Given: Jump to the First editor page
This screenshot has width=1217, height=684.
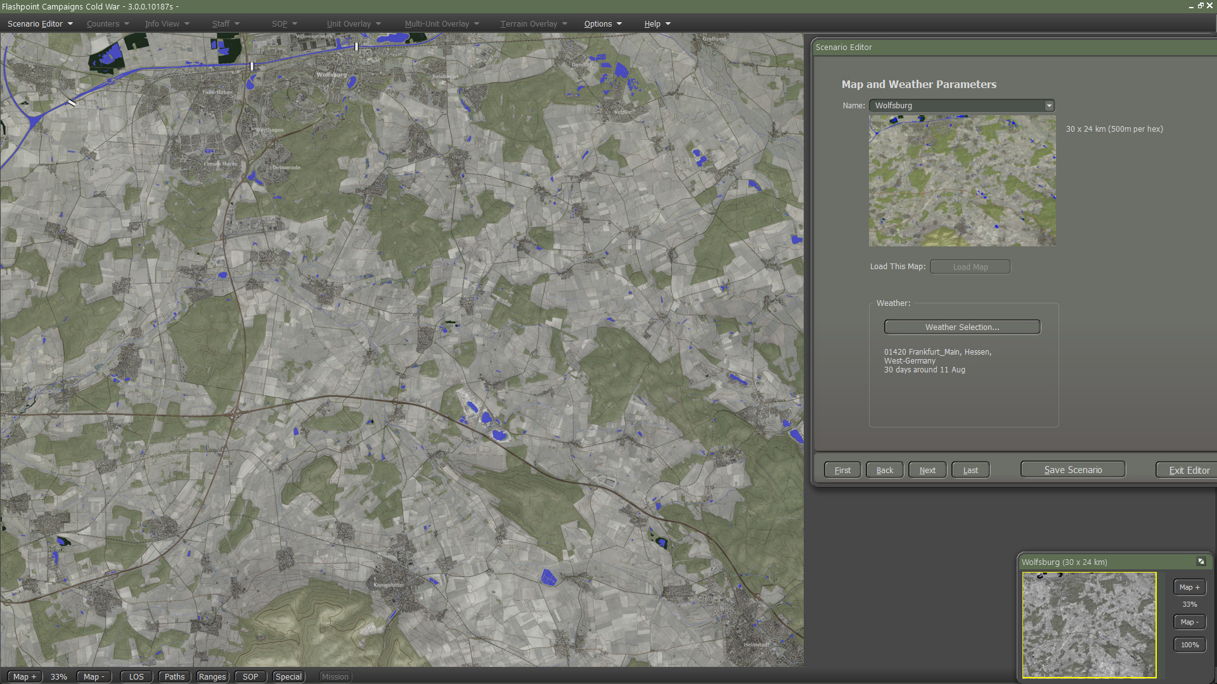Looking at the screenshot, I should click(842, 470).
